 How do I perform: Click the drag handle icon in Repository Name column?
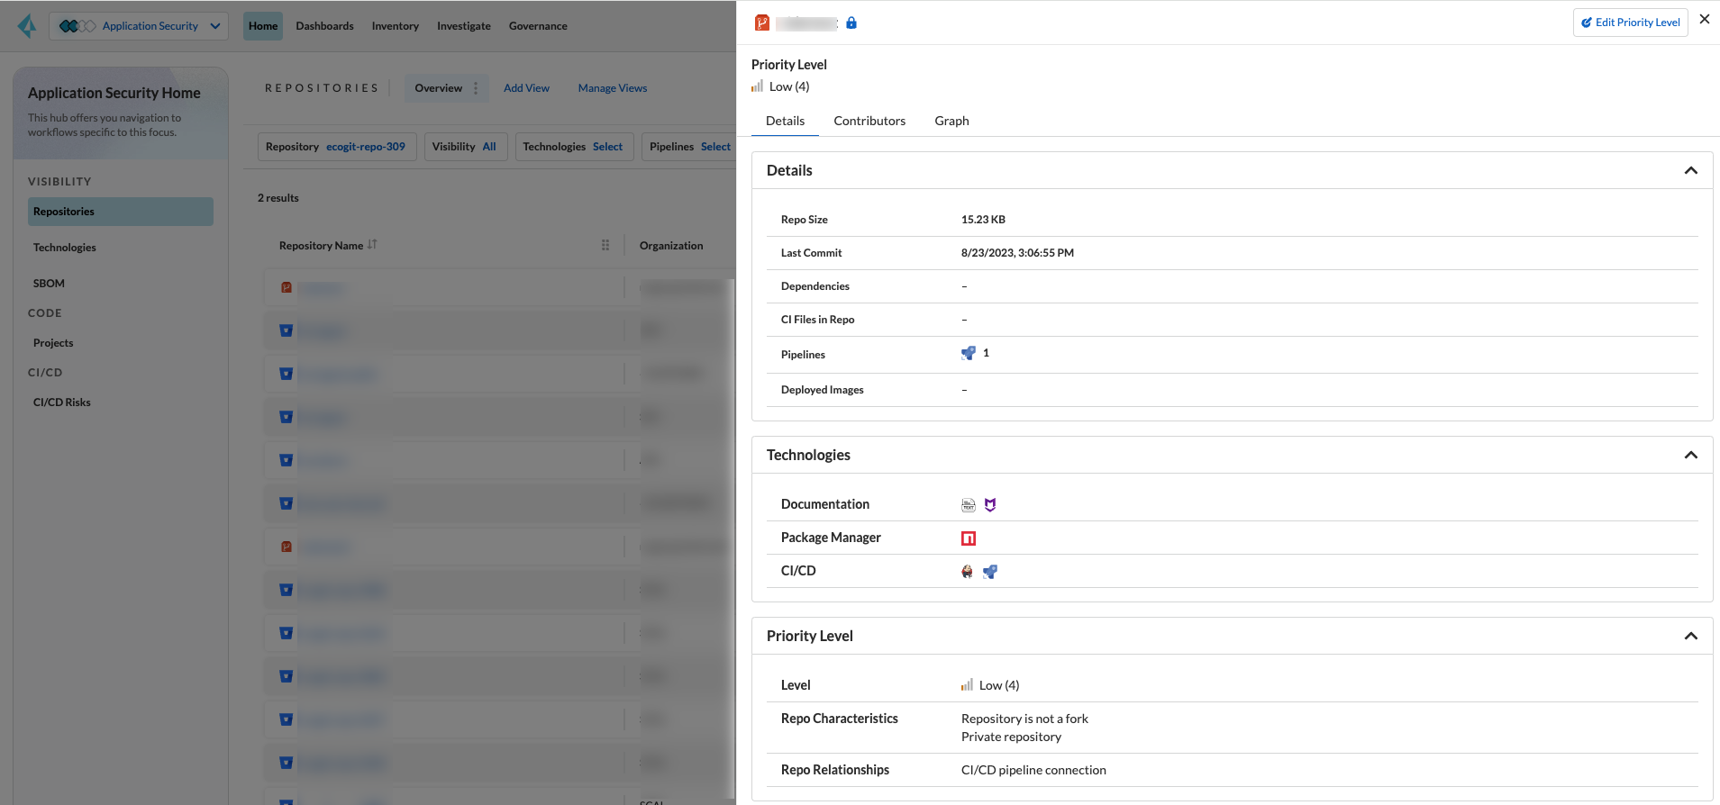pos(605,245)
